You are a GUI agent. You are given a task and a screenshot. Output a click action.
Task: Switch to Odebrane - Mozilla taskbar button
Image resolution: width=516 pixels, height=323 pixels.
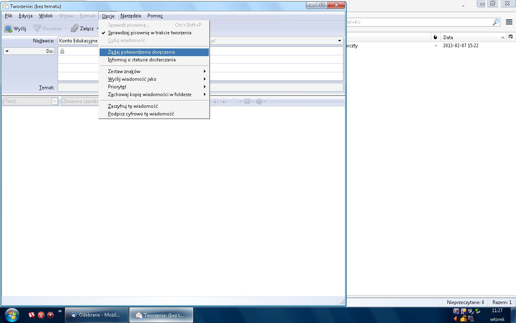(97, 315)
